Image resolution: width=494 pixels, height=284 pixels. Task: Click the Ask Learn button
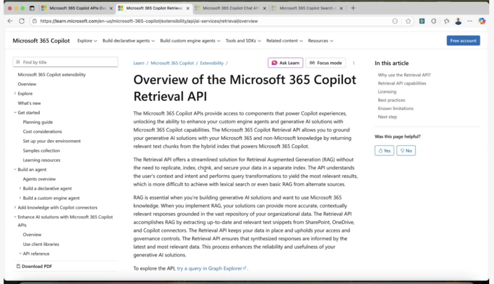(x=285, y=63)
